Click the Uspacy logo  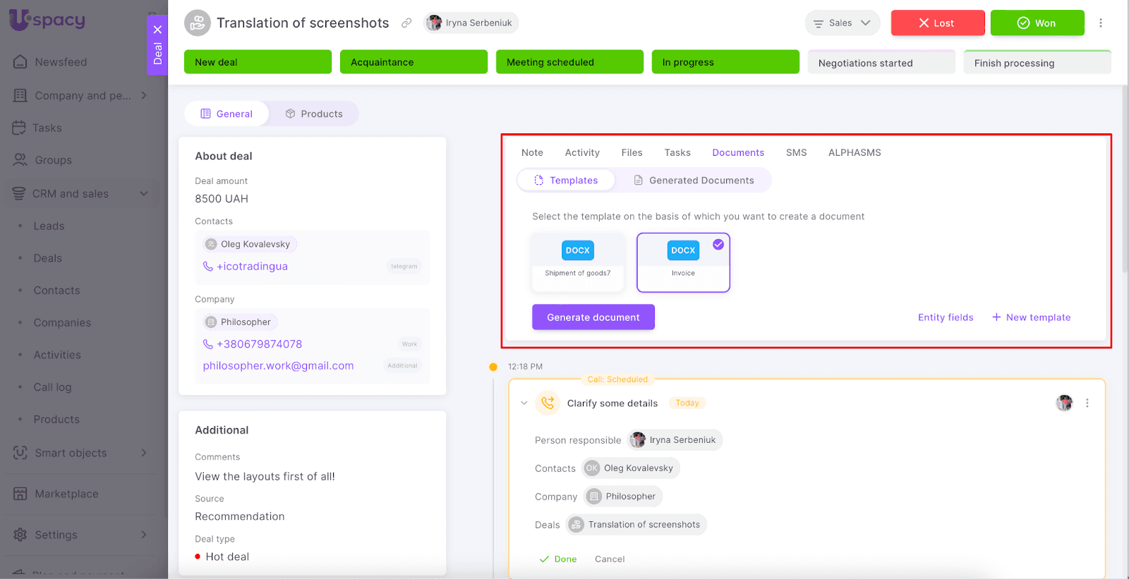click(x=47, y=20)
